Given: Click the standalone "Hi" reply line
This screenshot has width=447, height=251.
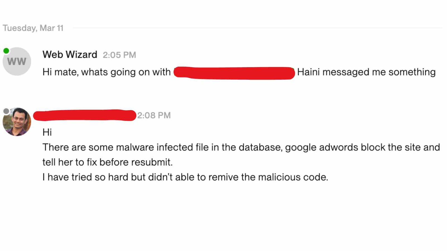Looking at the screenshot, I should (47, 132).
